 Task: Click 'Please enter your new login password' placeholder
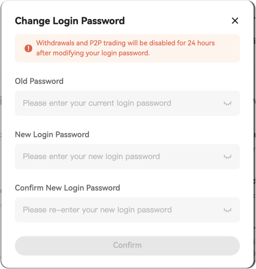click(91, 157)
